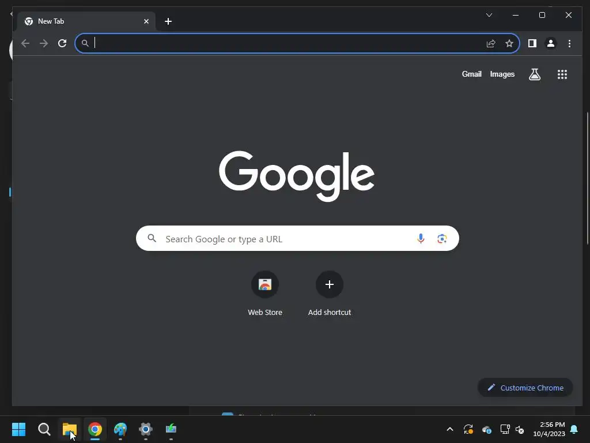Open Customize Chrome panel
Image resolution: width=590 pixels, height=443 pixels.
525,388
